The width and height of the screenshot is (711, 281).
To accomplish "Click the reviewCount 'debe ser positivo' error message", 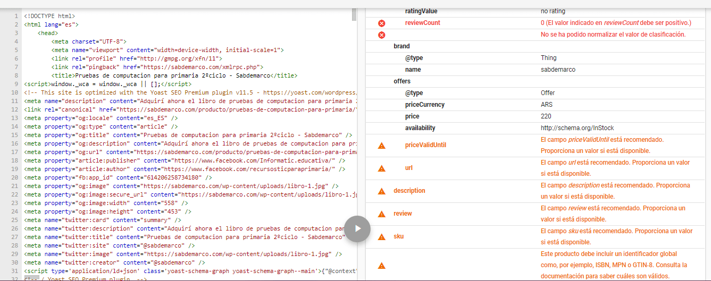I will 616,23.
